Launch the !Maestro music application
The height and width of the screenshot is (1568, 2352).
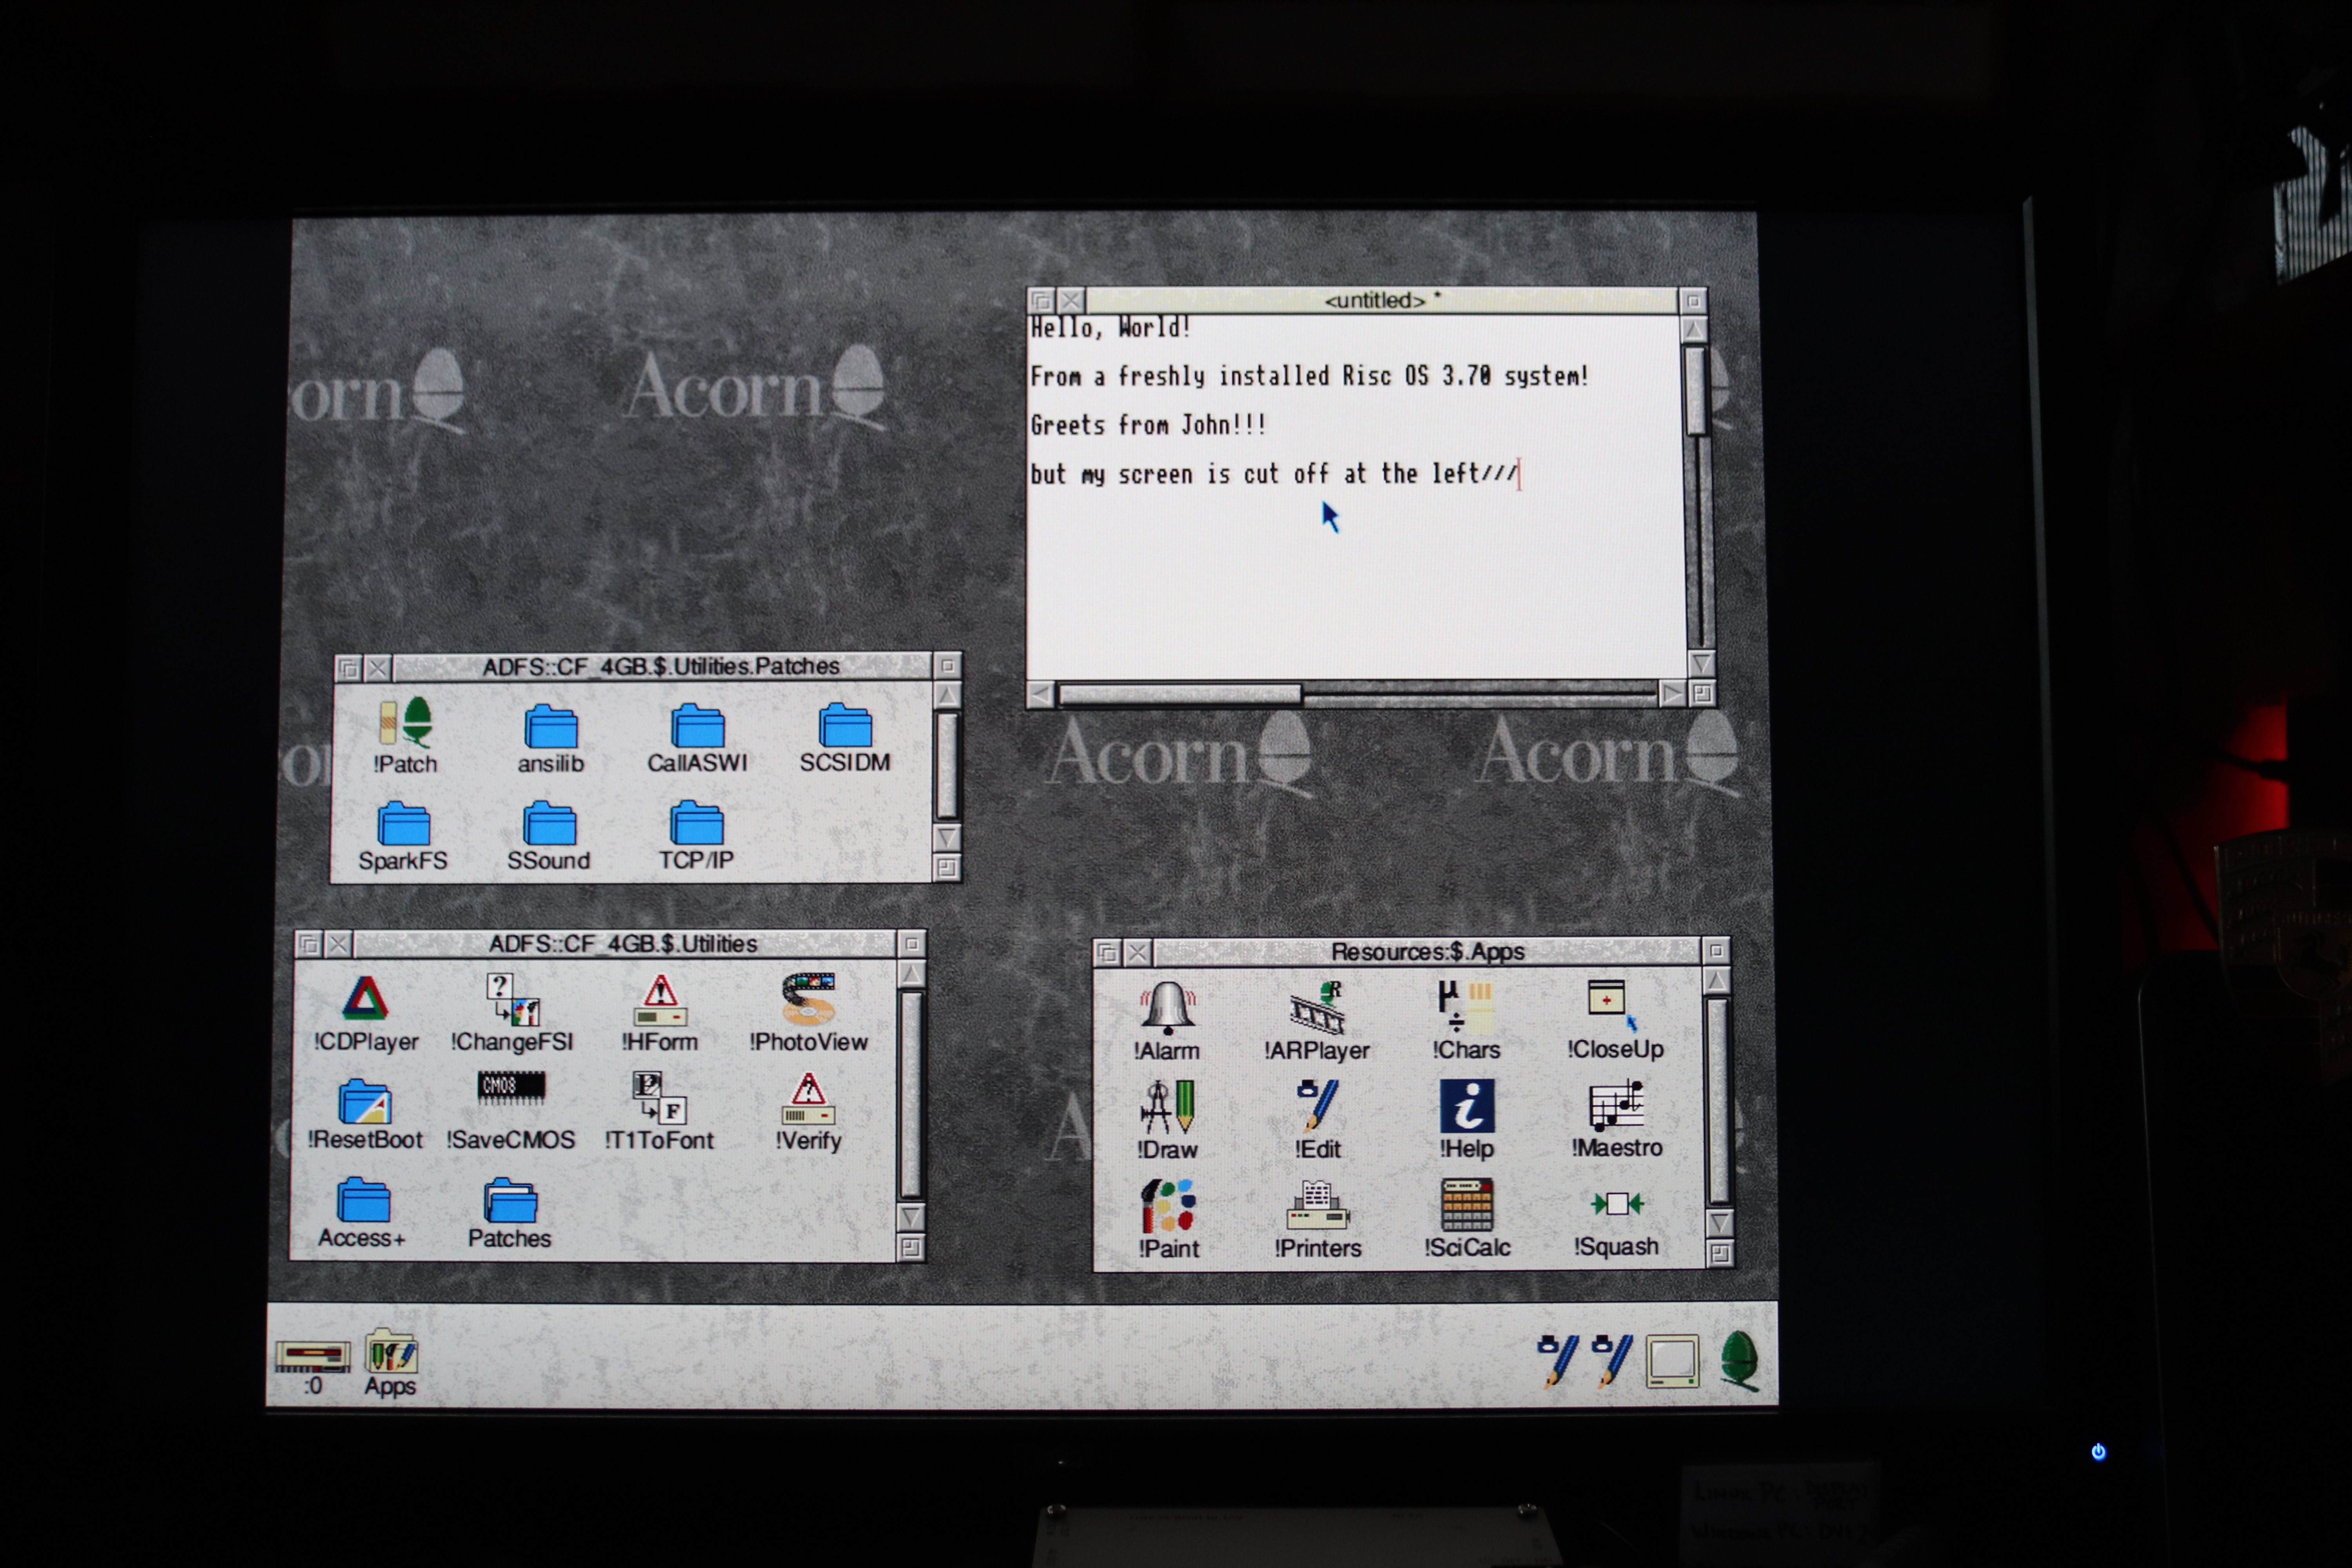(1616, 1119)
